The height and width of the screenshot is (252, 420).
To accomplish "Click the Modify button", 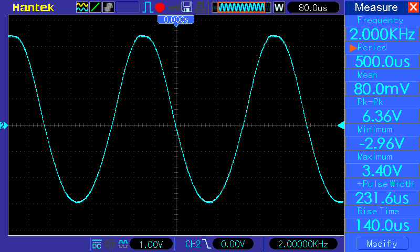I will tap(382, 244).
